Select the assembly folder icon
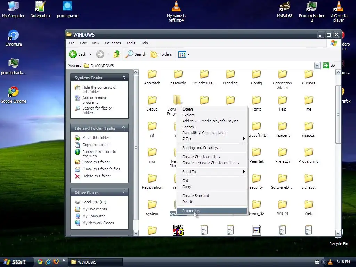Image resolution: width=356 pixels, height=267 pixels. tap(178, 74)
